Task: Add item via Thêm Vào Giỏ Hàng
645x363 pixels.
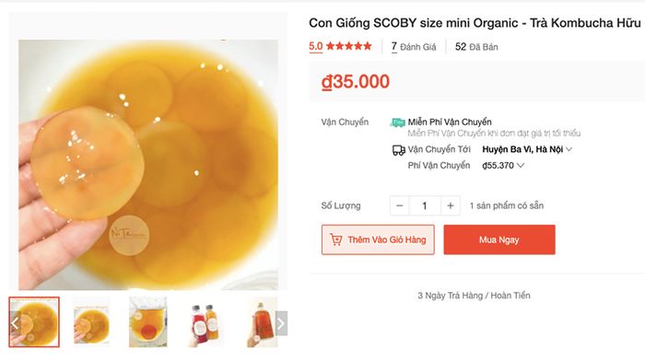Action: pos(378,240)
